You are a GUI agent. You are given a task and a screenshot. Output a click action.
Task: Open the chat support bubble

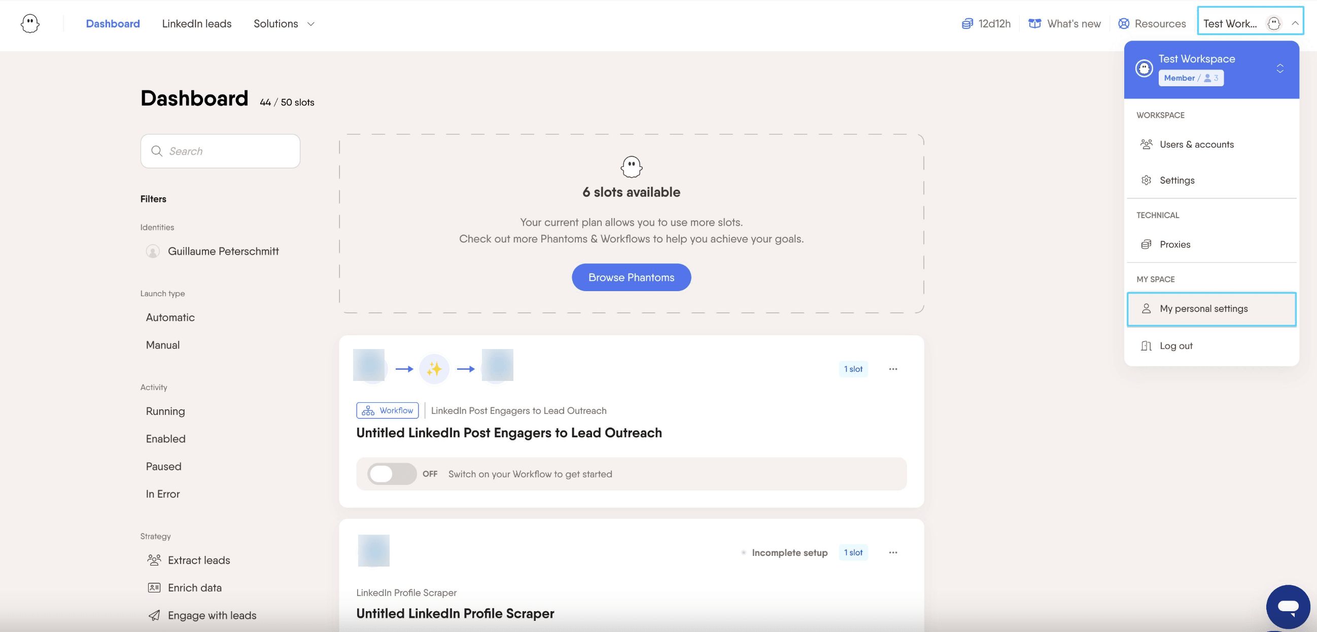(x=1288, y=607)
